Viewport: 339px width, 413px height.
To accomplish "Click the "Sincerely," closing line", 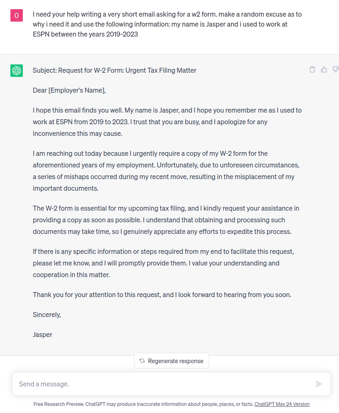I will tap(47, 315).
